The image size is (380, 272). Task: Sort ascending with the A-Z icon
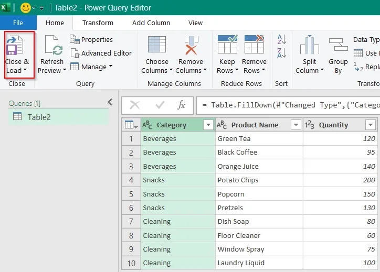pos(282,39)
